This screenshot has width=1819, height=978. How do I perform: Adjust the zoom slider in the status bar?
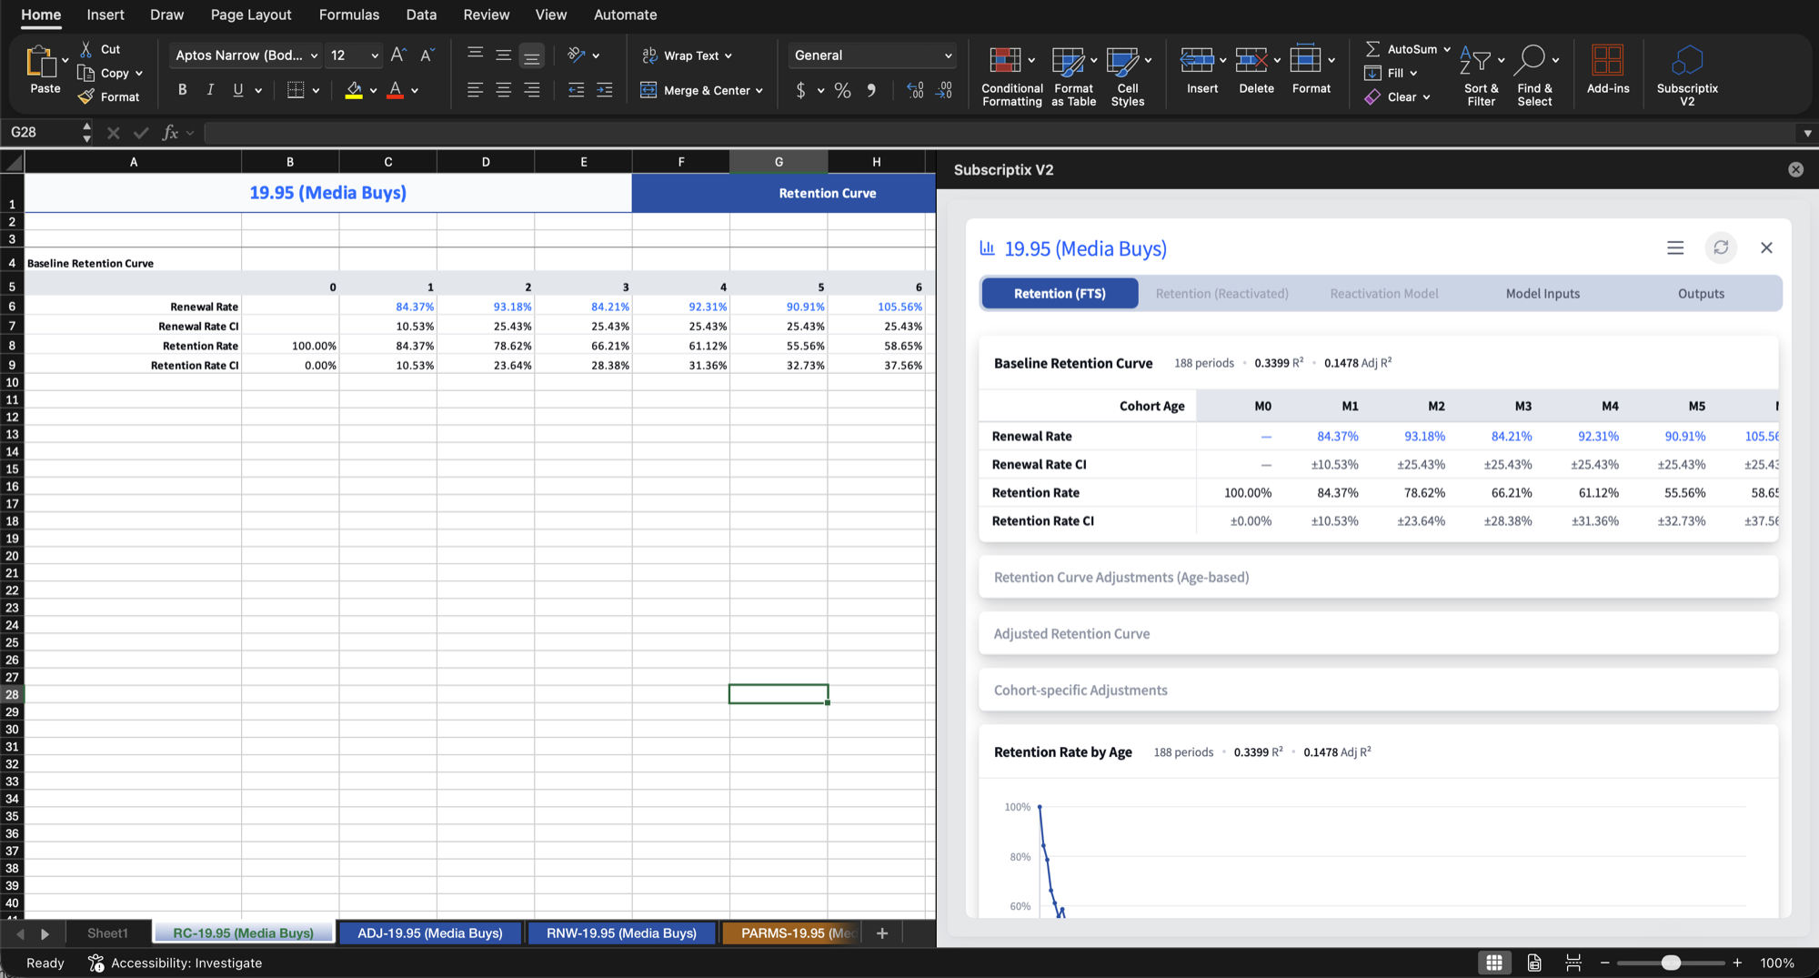pos(1671,963)
